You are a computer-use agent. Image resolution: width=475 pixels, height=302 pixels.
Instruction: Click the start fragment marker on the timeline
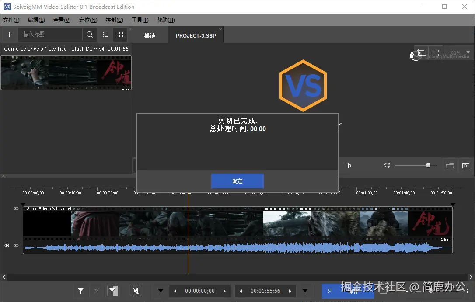23,205
